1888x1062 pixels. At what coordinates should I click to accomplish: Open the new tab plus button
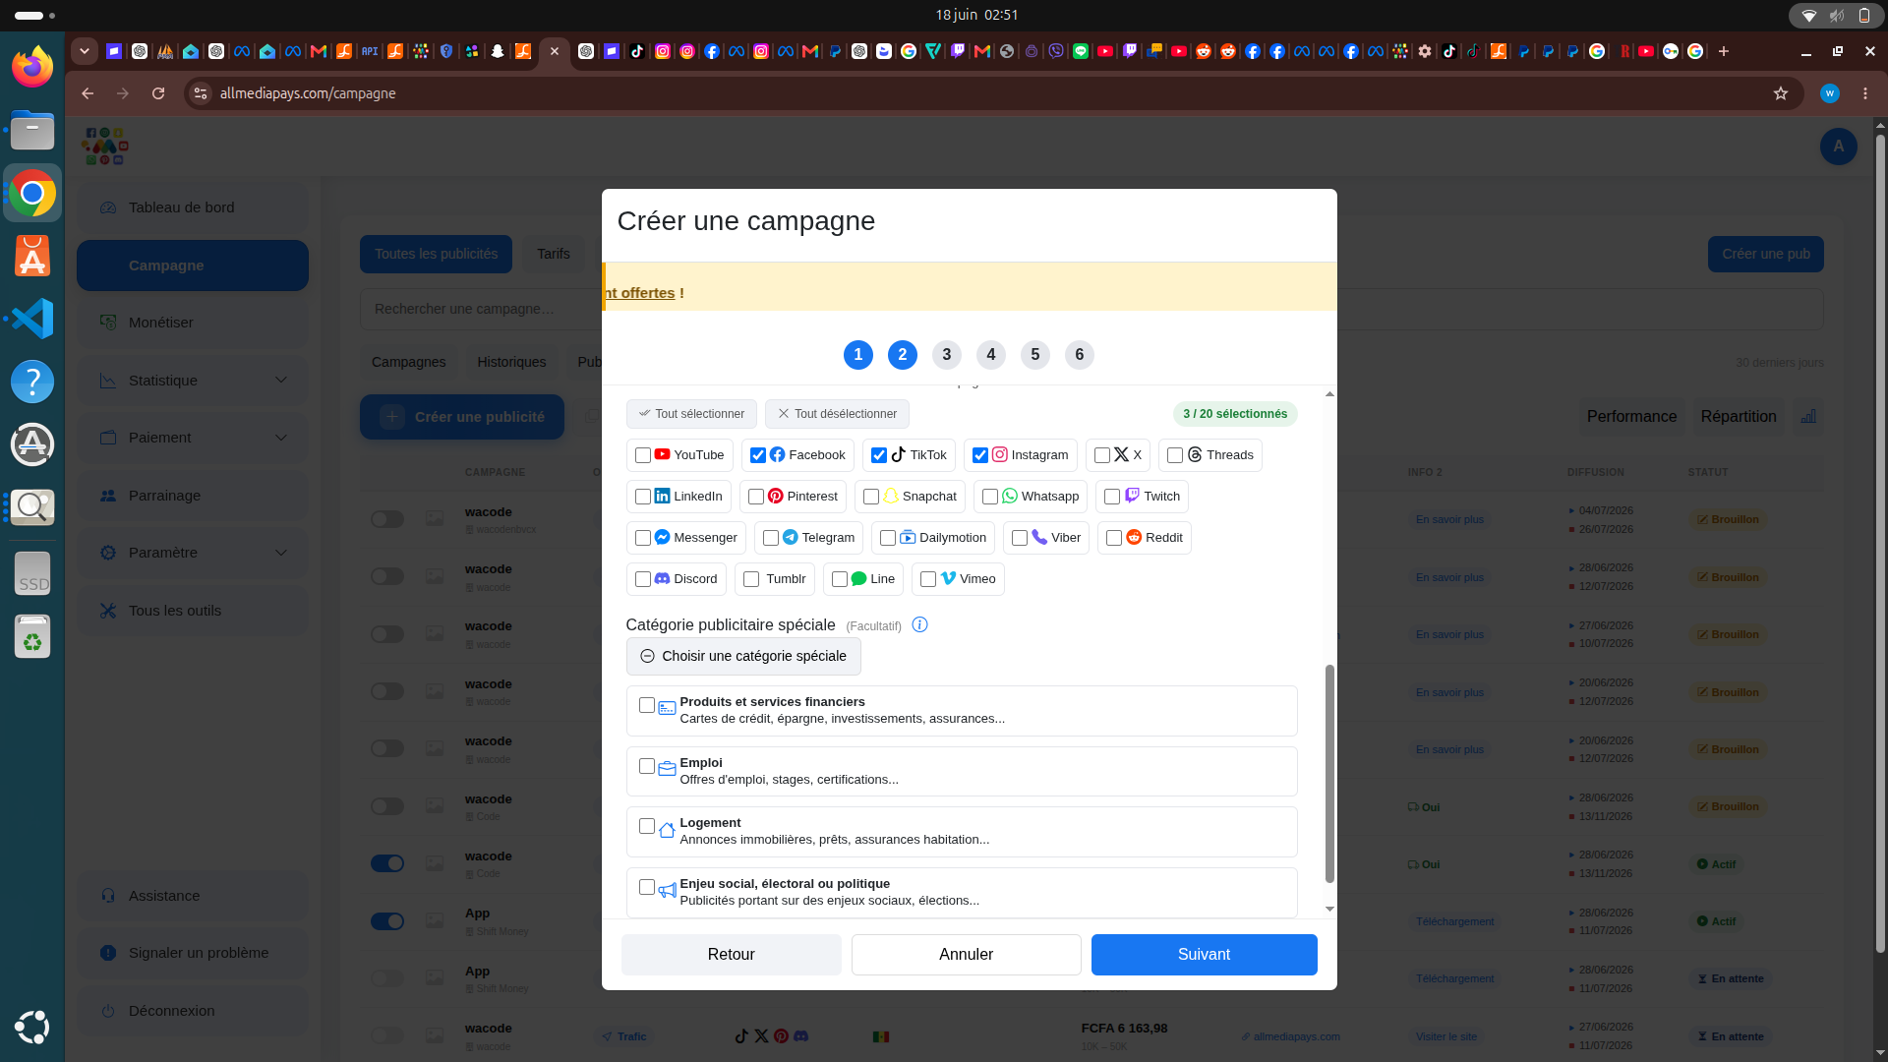1724,51
